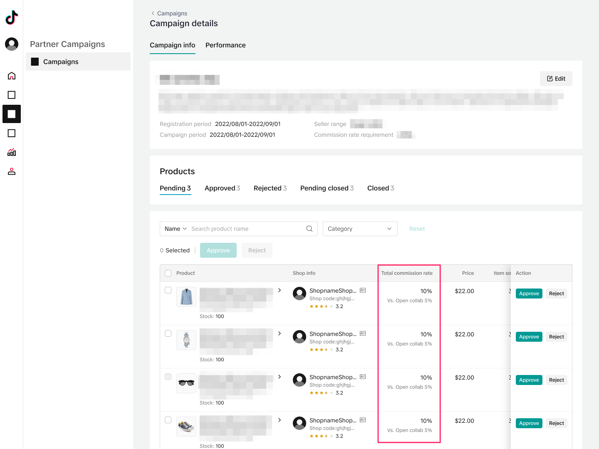The image size is (599, 449).
Task: Reject the sneakers product in last row
Action: [x=556, y=423]
